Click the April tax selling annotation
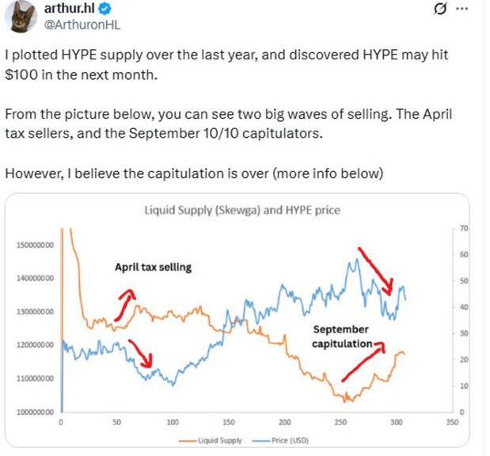 (x=154, y=267)
